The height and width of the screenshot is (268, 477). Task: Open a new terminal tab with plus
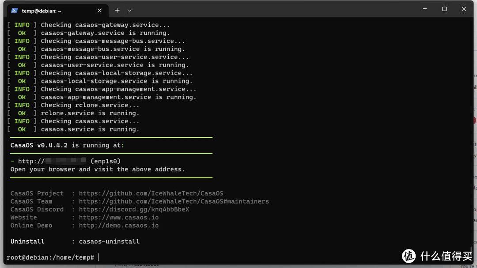[117, 11]
